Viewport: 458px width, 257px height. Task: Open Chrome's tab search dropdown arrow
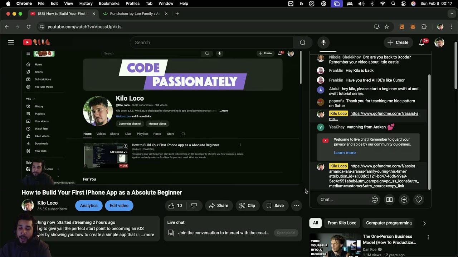coord(452,14)
